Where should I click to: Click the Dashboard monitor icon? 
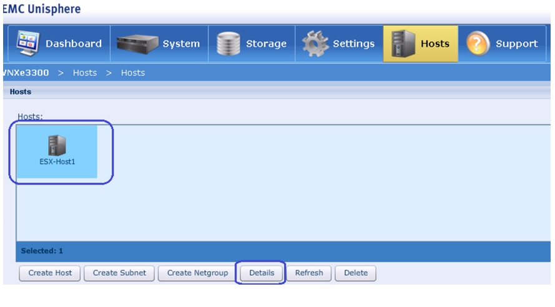click(27, 44)
